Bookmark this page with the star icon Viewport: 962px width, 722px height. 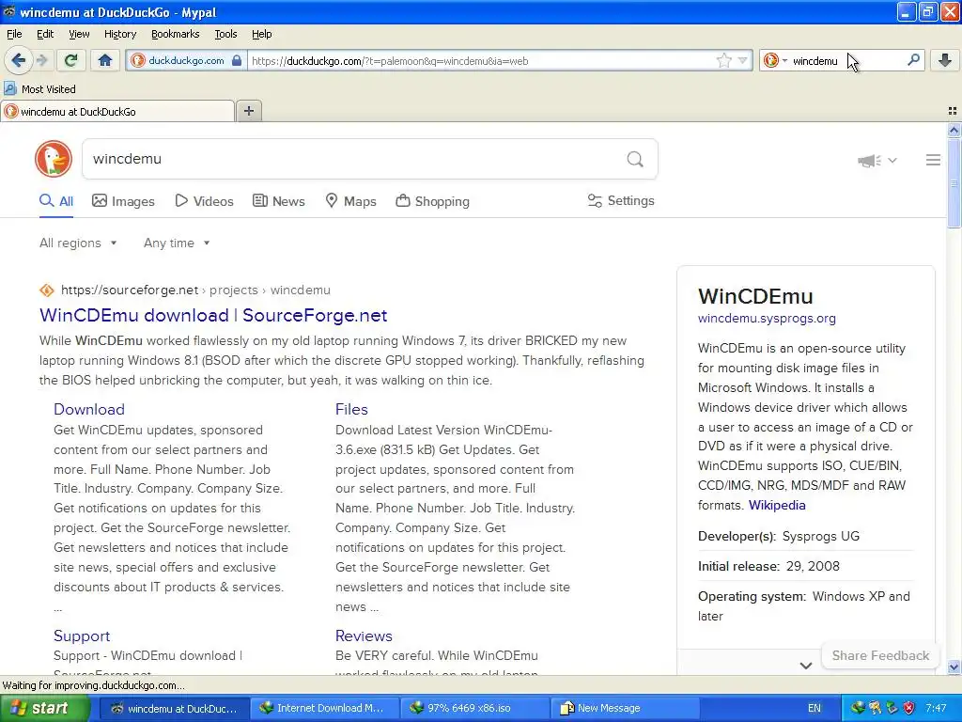click(724, 60)
